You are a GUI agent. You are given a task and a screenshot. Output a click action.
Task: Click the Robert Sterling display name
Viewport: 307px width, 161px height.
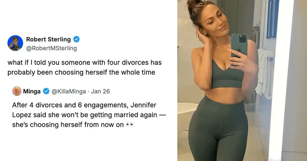point(48,39)
